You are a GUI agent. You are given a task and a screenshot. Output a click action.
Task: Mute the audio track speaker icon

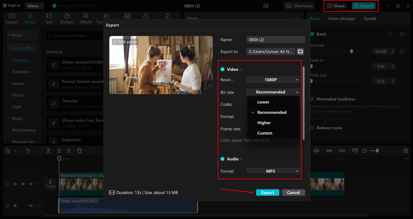tap(31, 205)
